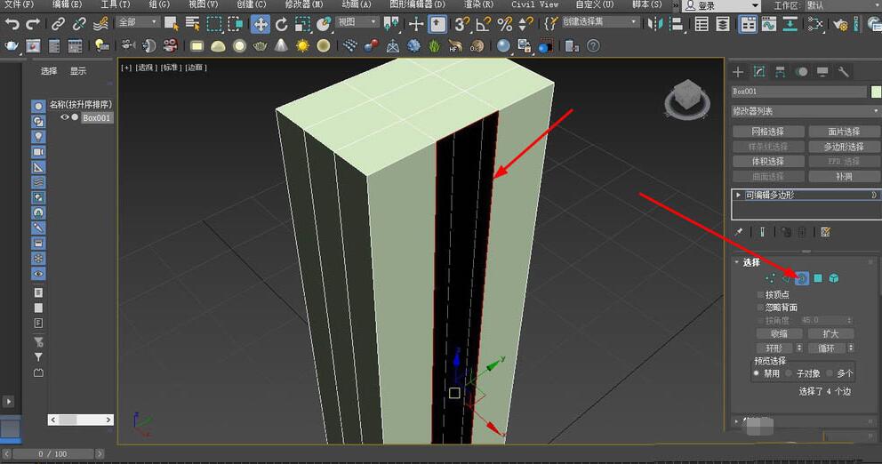
Task: Activate Select and Move tool
Action: (x=260, y=24)
